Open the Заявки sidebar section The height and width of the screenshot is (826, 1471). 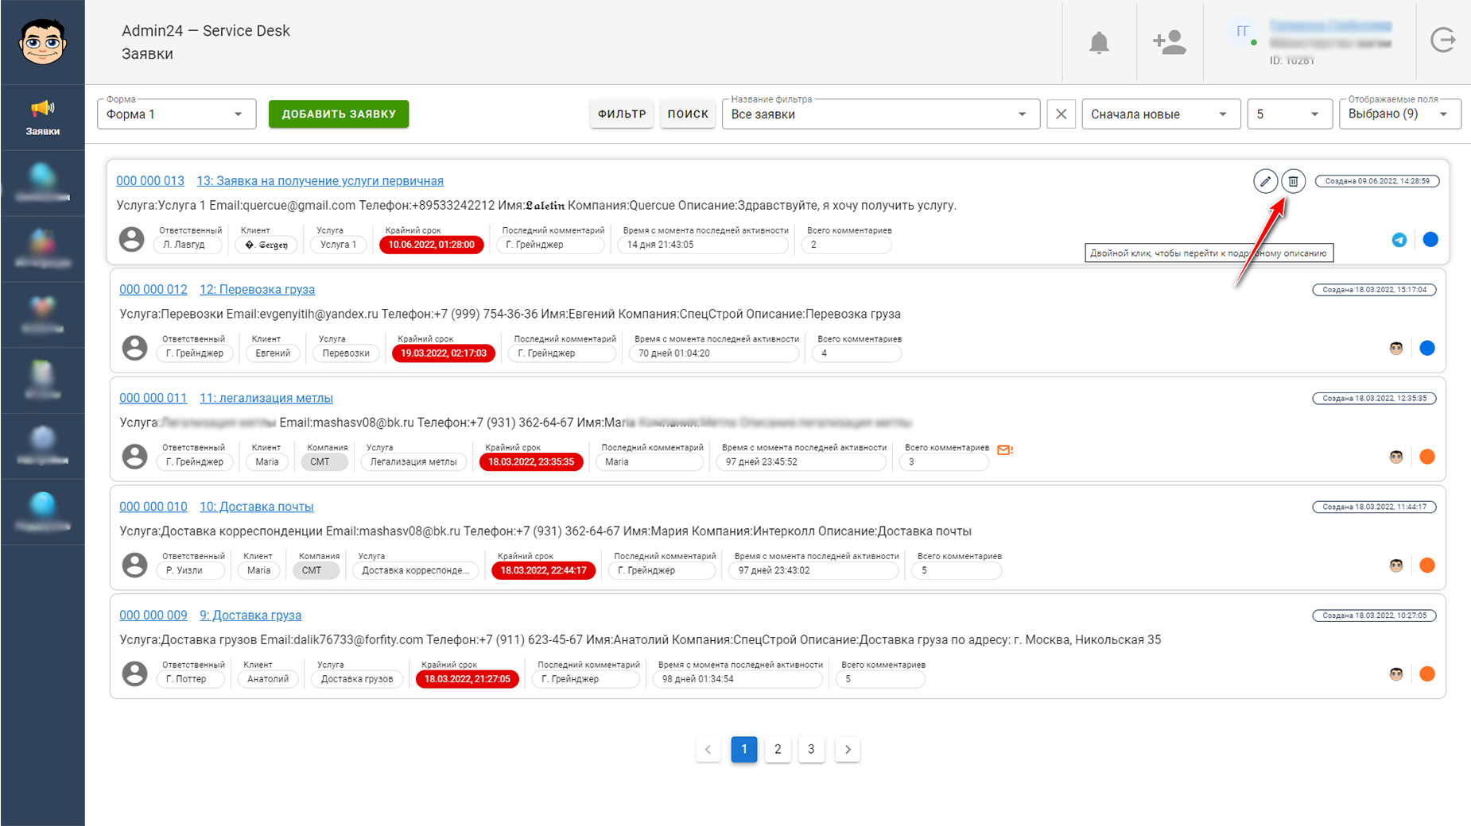pyautogui.click(x=43, y=118)
